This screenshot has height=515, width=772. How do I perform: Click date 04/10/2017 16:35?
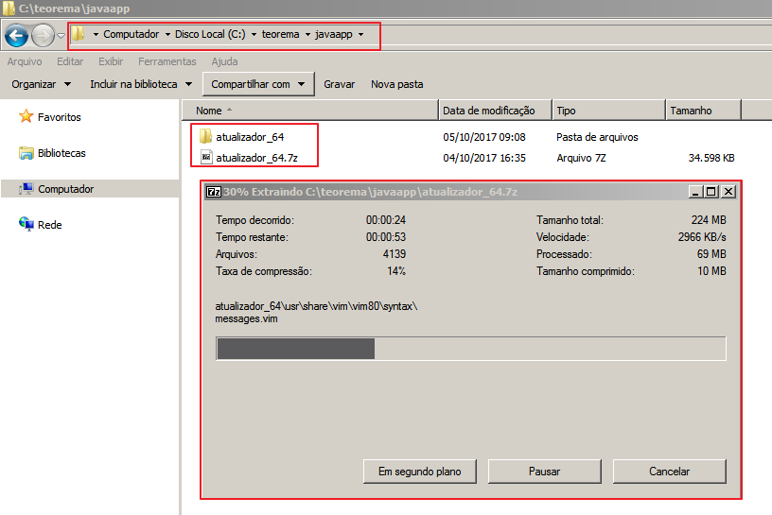pos(484,158)
